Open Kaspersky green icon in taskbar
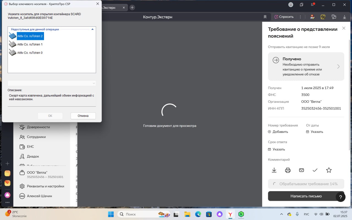Screen dimensions: 352x220 point(241,214)
